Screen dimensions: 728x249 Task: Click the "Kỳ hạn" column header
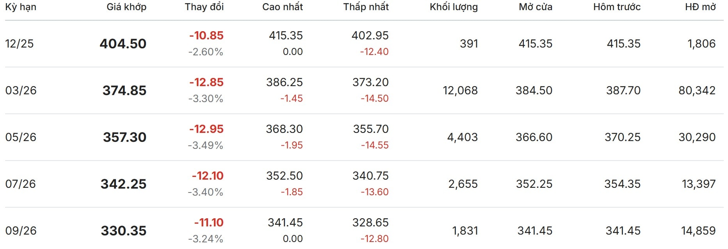click(x=21, y=7)
